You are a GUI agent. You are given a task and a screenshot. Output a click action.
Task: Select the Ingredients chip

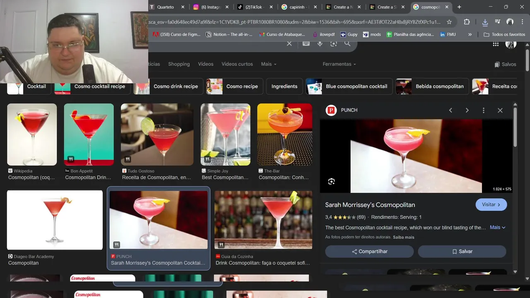284,87
